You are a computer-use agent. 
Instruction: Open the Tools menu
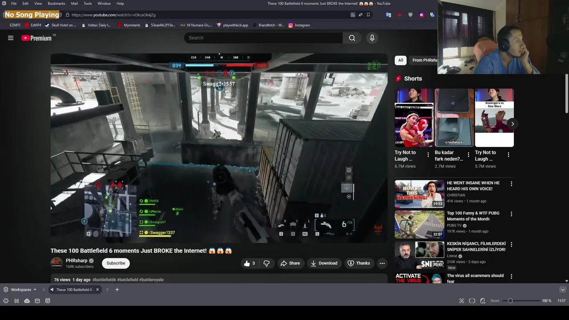pyautogui.click(x=88, y=4)
